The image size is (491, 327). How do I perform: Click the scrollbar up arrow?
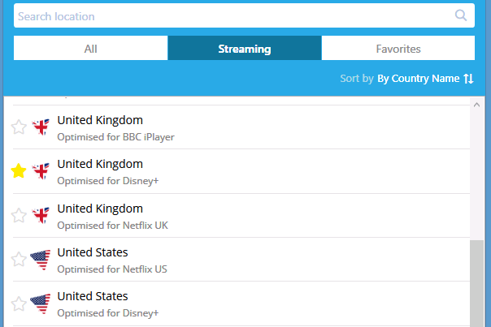tap(476, 105)
